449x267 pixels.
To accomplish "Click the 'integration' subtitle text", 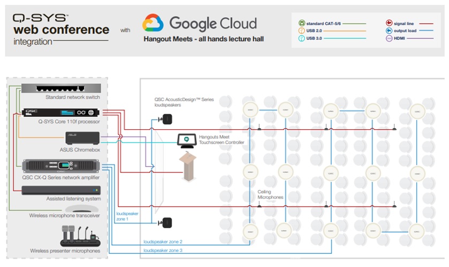I will click(33, 42).
